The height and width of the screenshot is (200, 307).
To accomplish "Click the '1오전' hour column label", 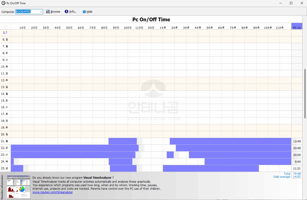I will coord(23,28).
